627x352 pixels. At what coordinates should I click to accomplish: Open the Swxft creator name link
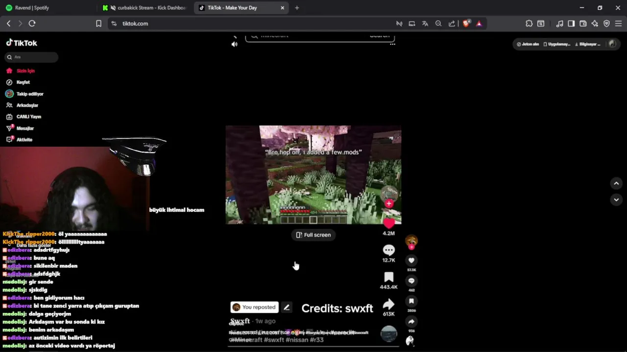[240, 321]
